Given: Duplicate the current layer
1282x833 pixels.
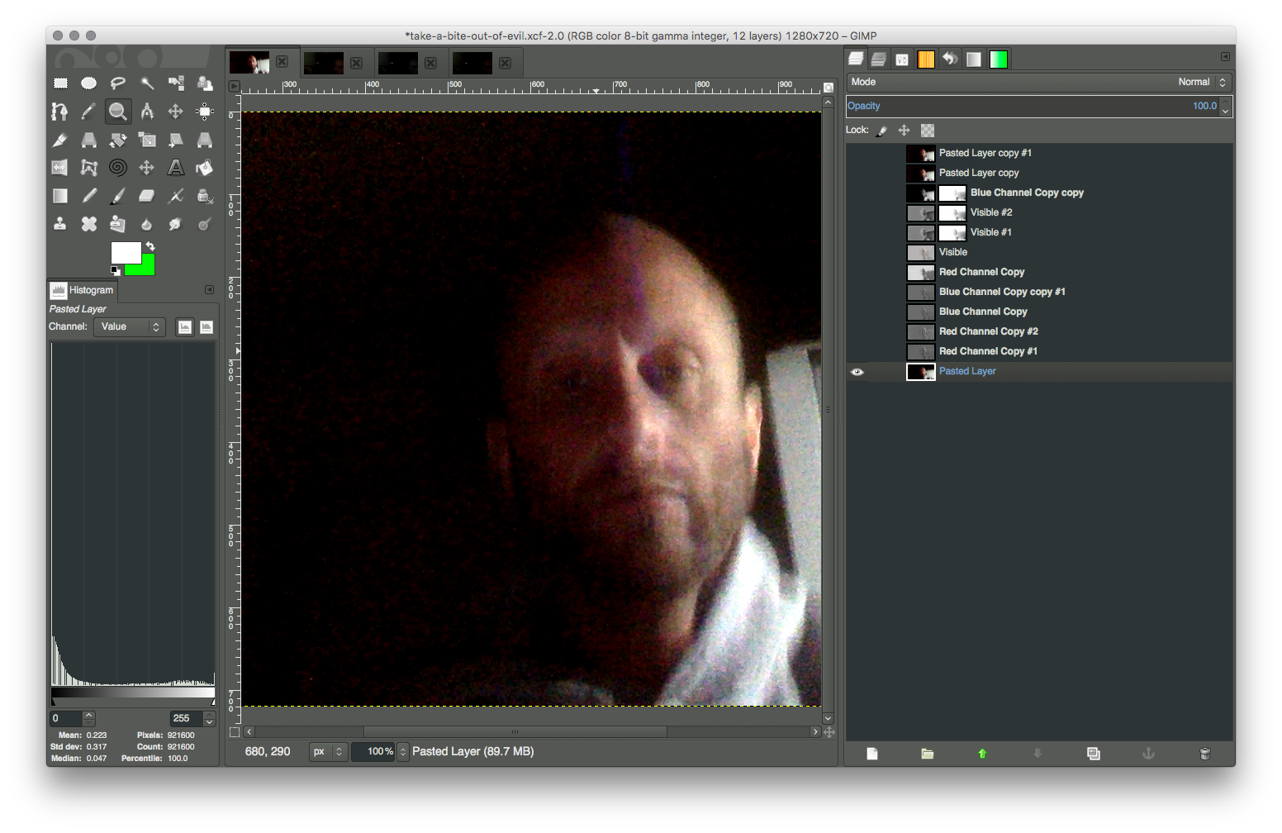Looking at the screenshot, I should coord(1094,754).
